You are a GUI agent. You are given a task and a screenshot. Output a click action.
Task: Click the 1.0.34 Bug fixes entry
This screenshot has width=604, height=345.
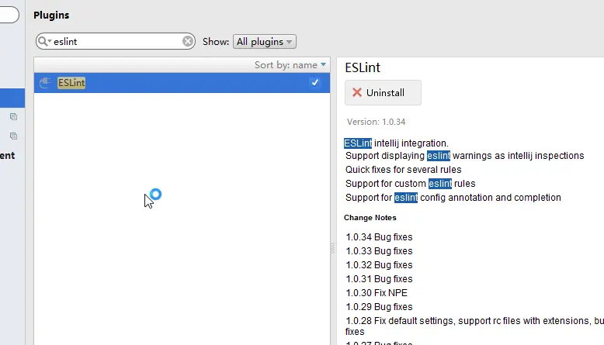click(x=379, y=237)
